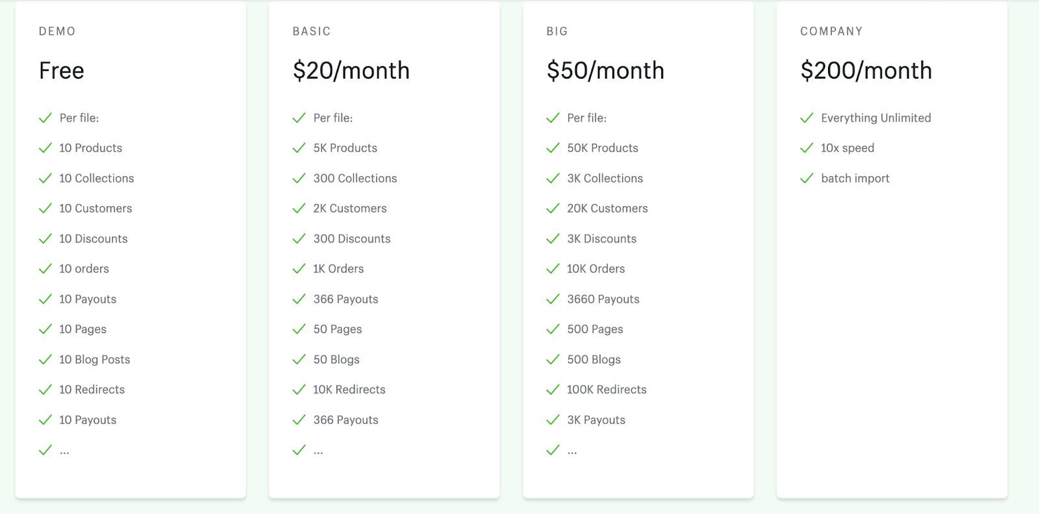Screen dimensions: 1039x514
Task: Expand the ellipsis under the Big plan
Action: 572,452
